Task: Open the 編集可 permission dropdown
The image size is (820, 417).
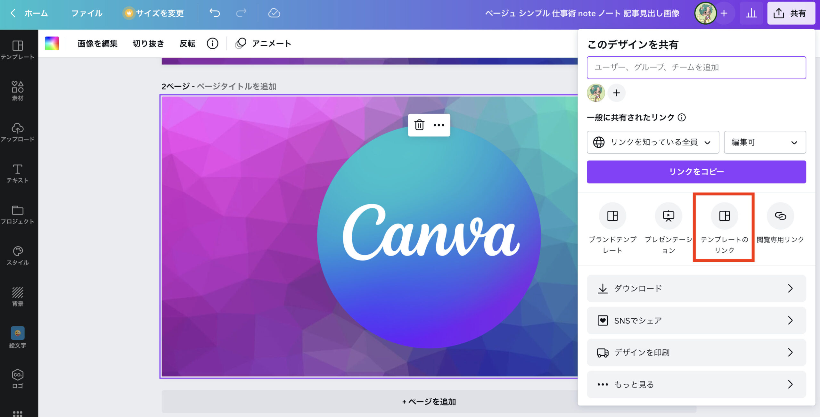Action: [765, 142]
